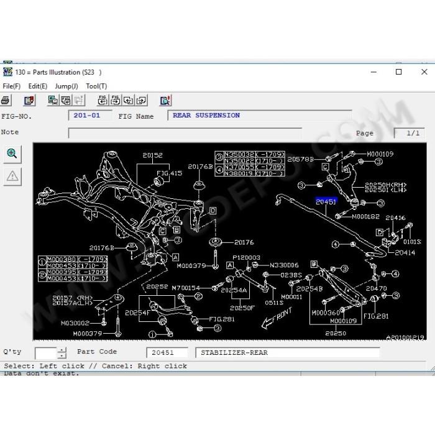Select part 20157 <RH> in diagram
The height and width of the screenshot is (435, 435).
coord(73,298)
